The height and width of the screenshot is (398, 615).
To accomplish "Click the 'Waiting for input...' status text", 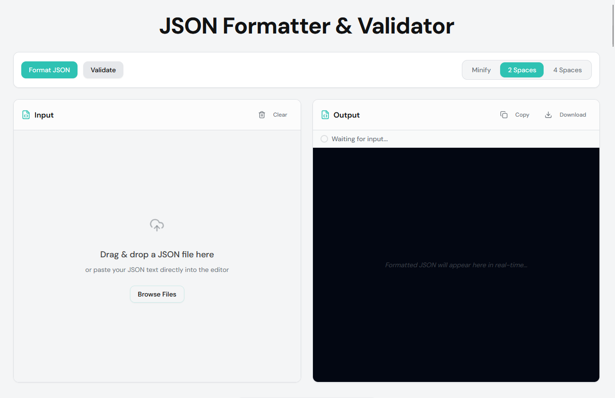I will (360, 139).
